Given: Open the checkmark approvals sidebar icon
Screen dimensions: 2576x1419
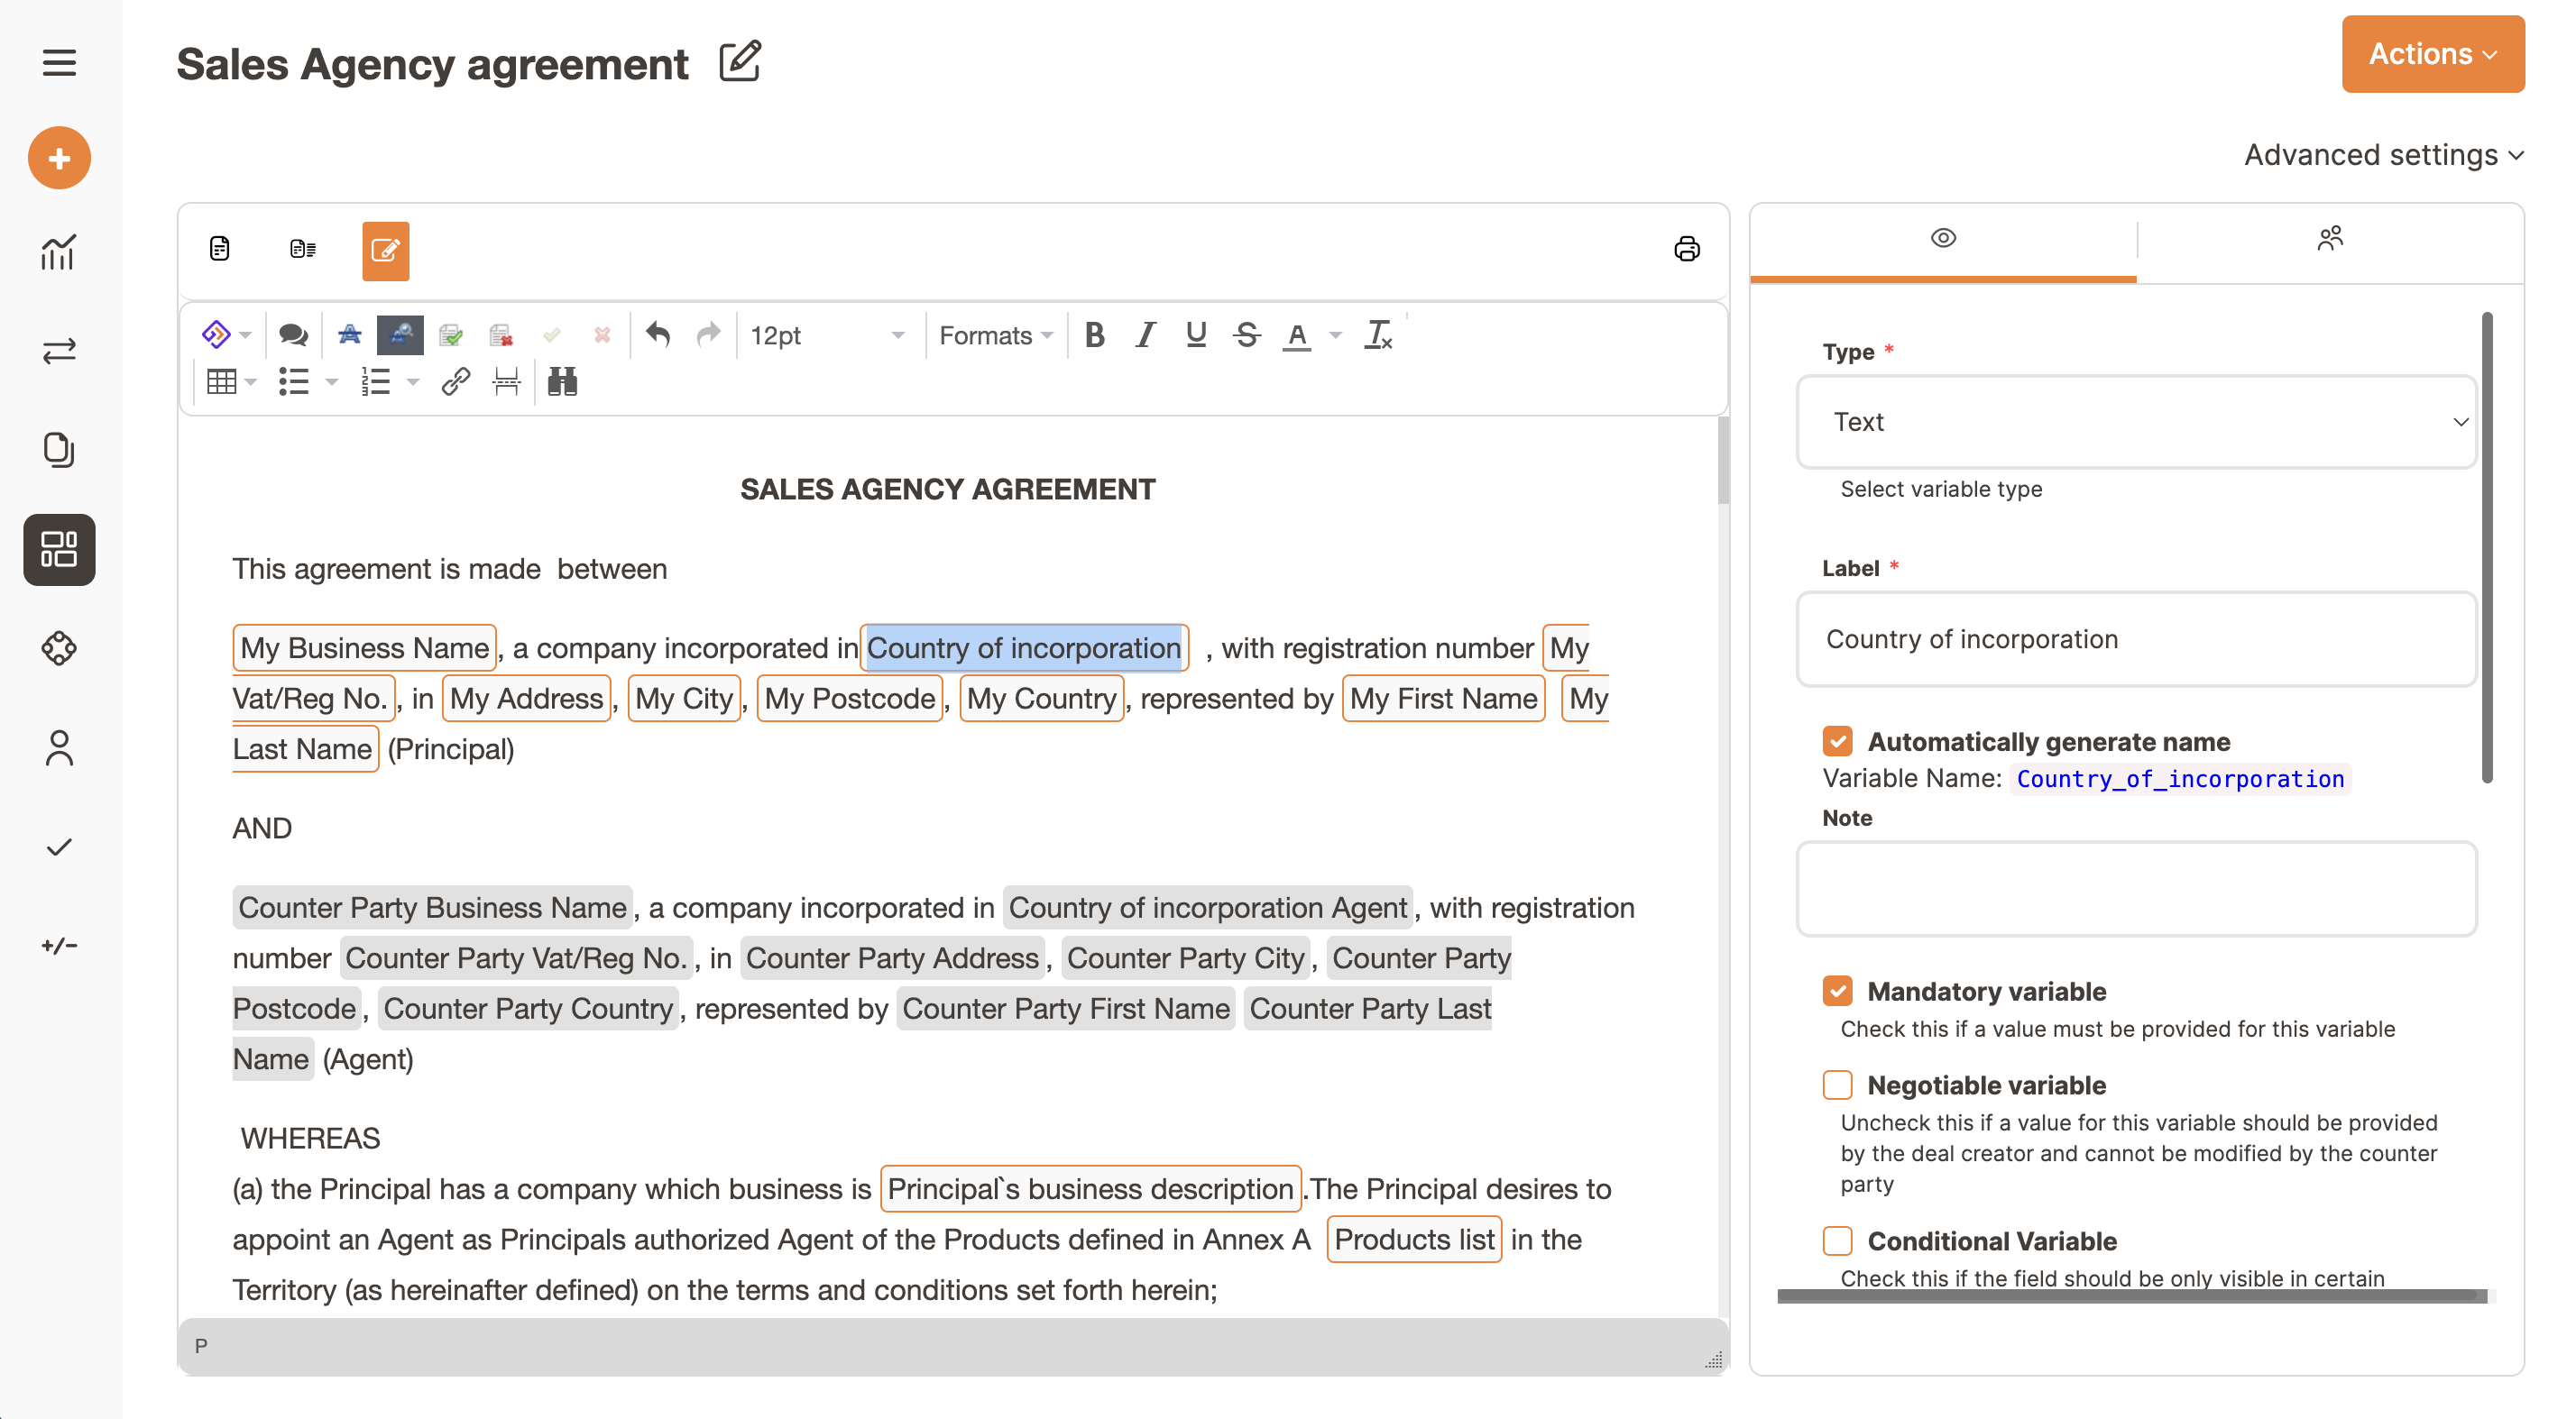Looking at the screenshot, I should [59, 847].
